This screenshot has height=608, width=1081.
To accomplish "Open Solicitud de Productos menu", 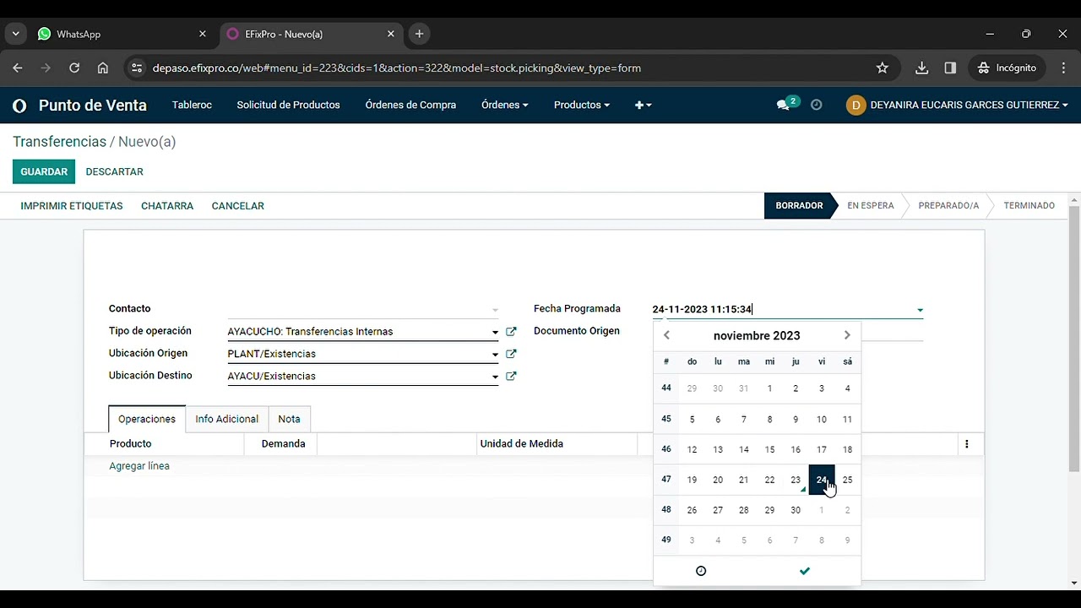I will coord(288,106).
